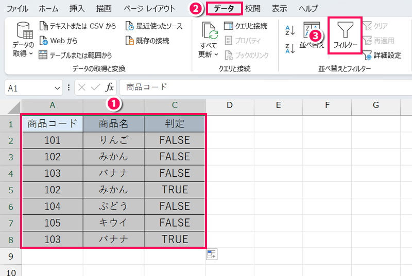The image size is (412, 276).
Task: Select テーブルまたは範囲から option
Action: [x=75, y=55]
